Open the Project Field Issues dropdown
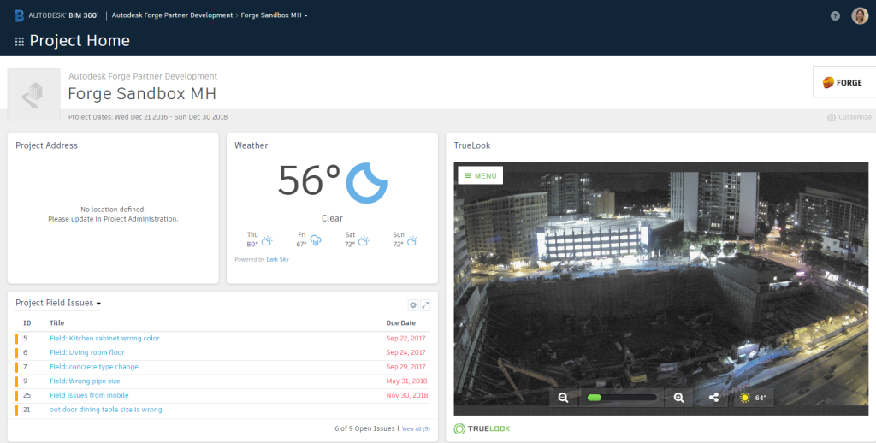Viewport: 876px width, 443px height. tap(58, 304)
